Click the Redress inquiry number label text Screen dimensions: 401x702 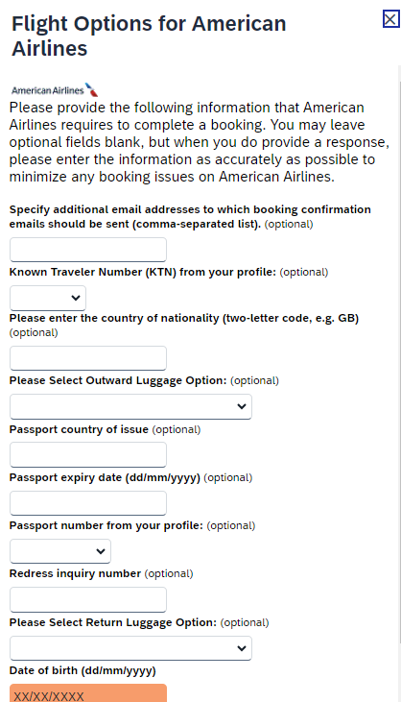pos(75,573)
